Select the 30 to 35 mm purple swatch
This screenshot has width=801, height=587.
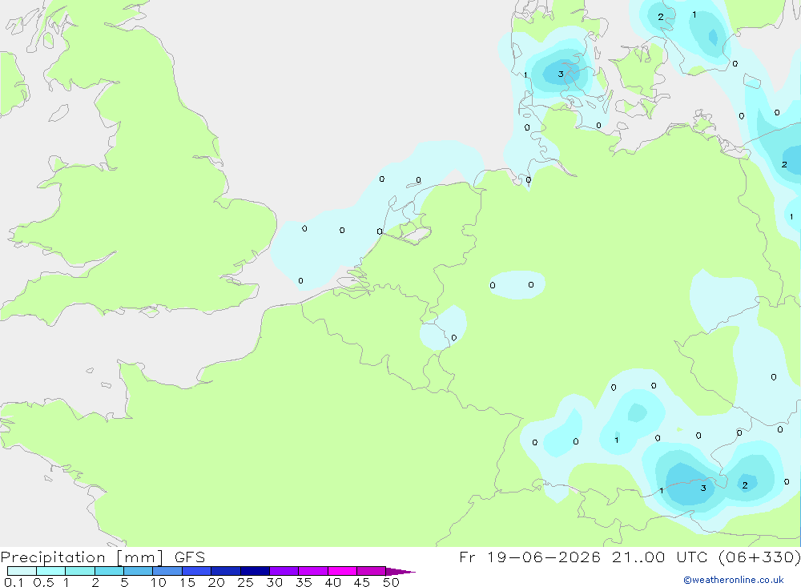[284, 571]
